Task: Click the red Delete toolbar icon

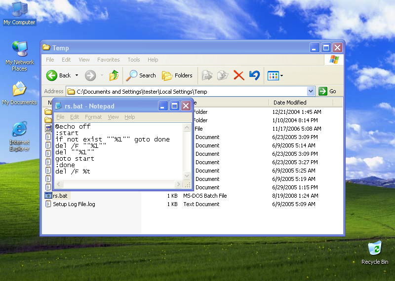Action: tap(239, 75)
